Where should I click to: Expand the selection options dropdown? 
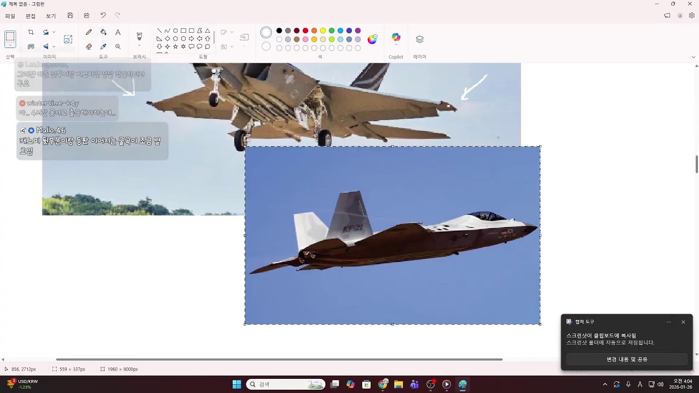(x=10, y=46)
